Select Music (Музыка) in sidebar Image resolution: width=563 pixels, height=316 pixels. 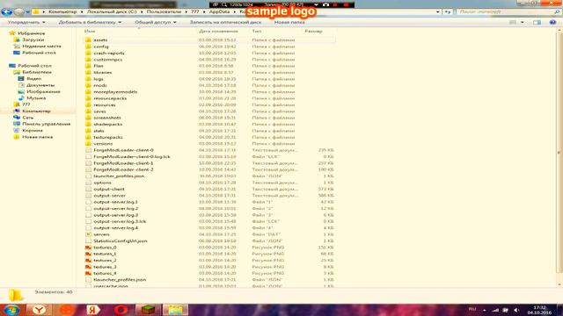coord(36,97)
